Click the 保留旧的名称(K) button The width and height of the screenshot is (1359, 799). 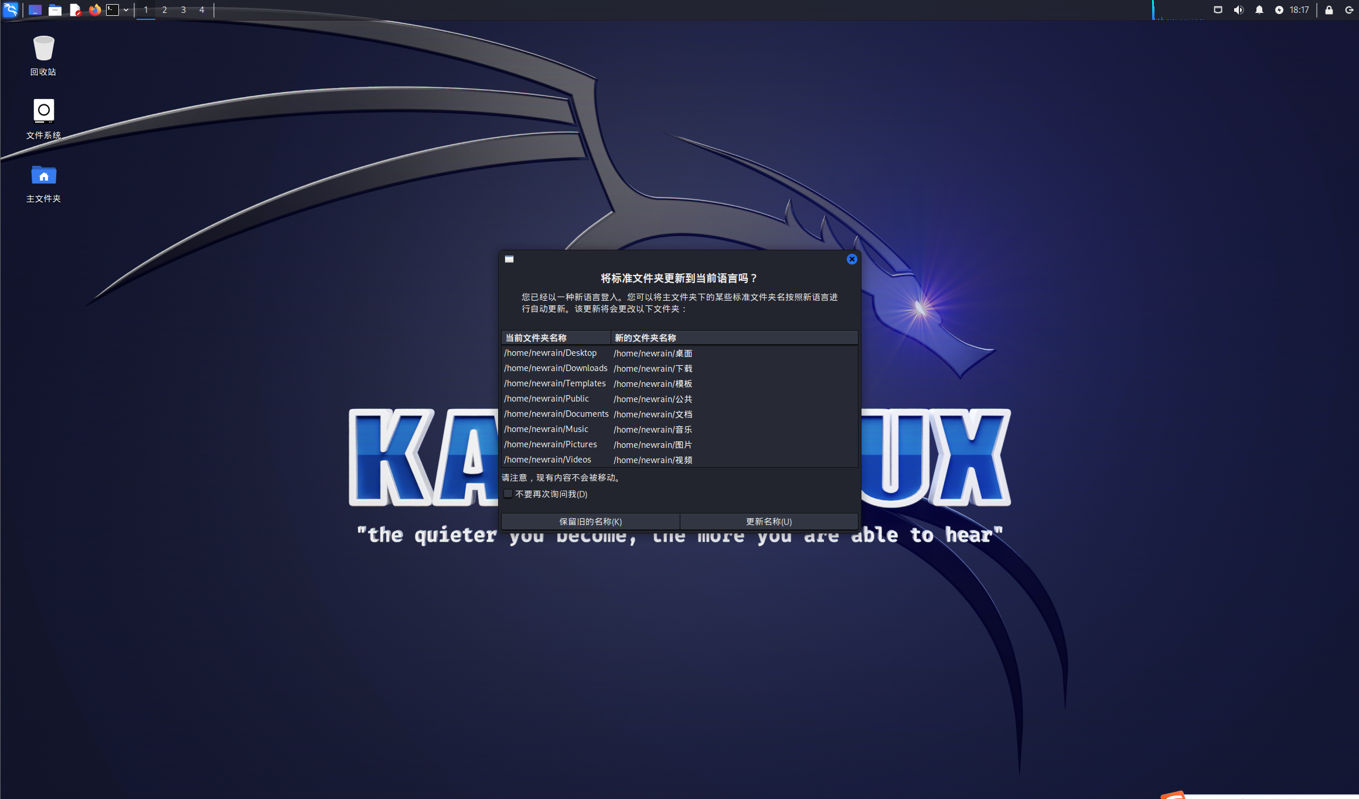coord(590,521)
